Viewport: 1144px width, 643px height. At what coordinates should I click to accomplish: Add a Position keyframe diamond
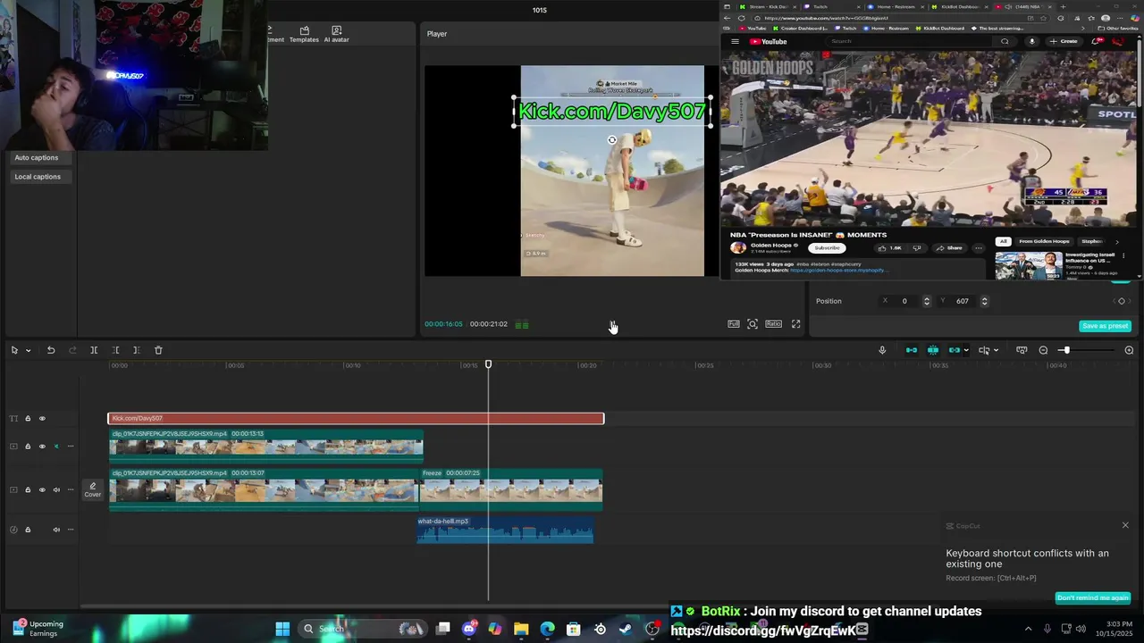click(1122, 301)
